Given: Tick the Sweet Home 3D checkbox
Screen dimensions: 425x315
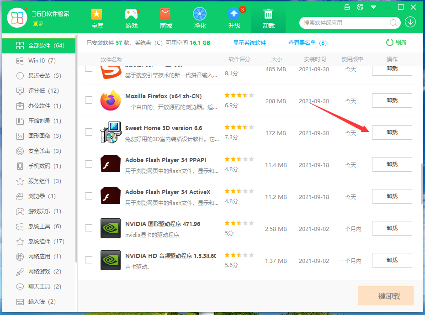Looking at the screenshot, I should 89,132.
